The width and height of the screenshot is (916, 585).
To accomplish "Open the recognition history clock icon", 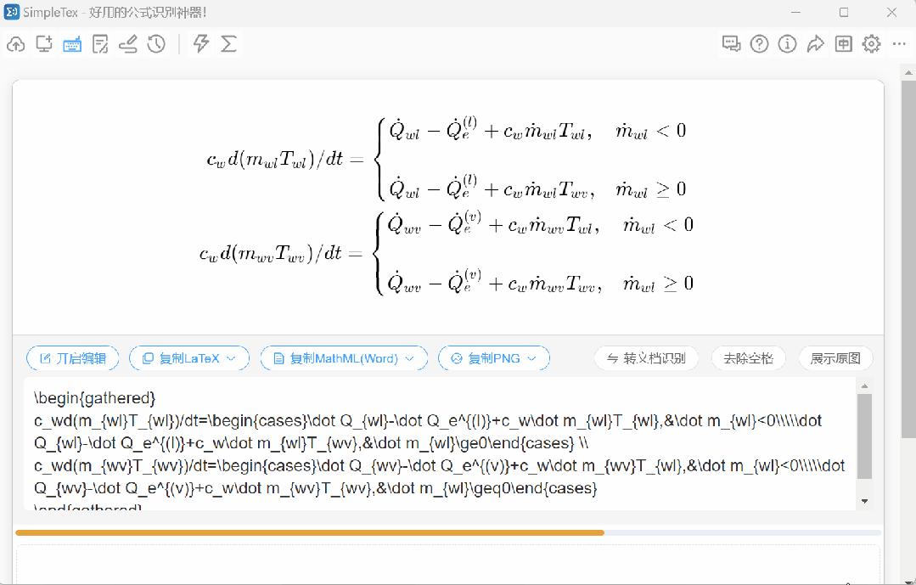I will (156, 44).
